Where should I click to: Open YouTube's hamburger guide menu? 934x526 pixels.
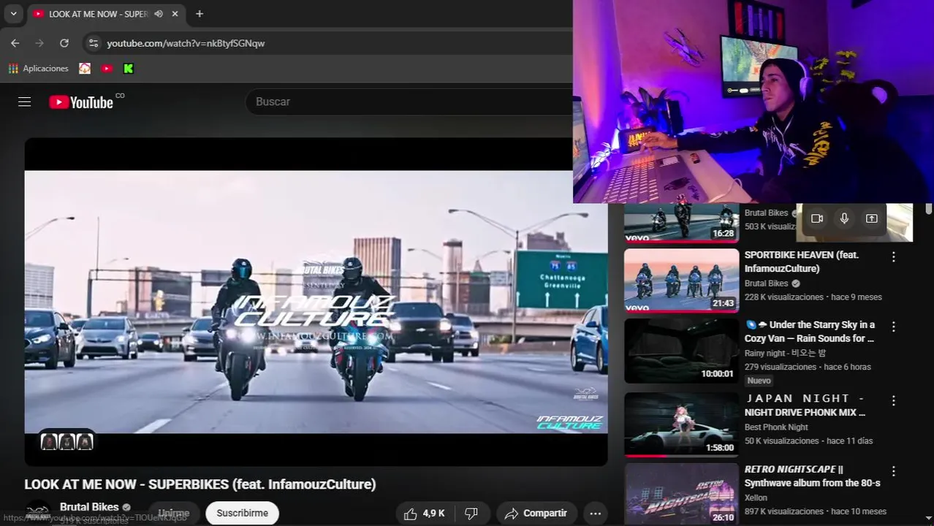(25, 102)
